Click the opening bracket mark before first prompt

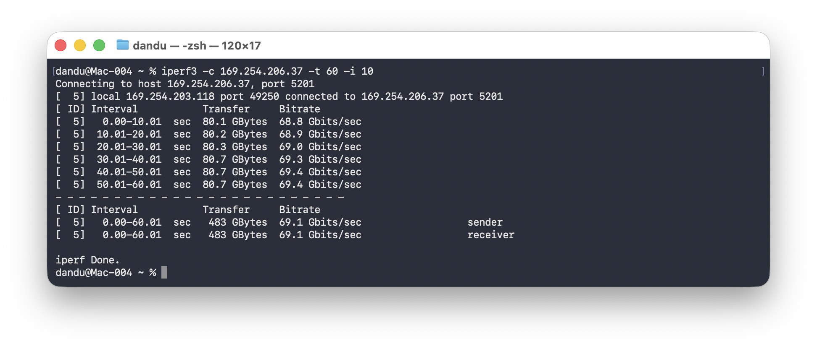[53, 71]
